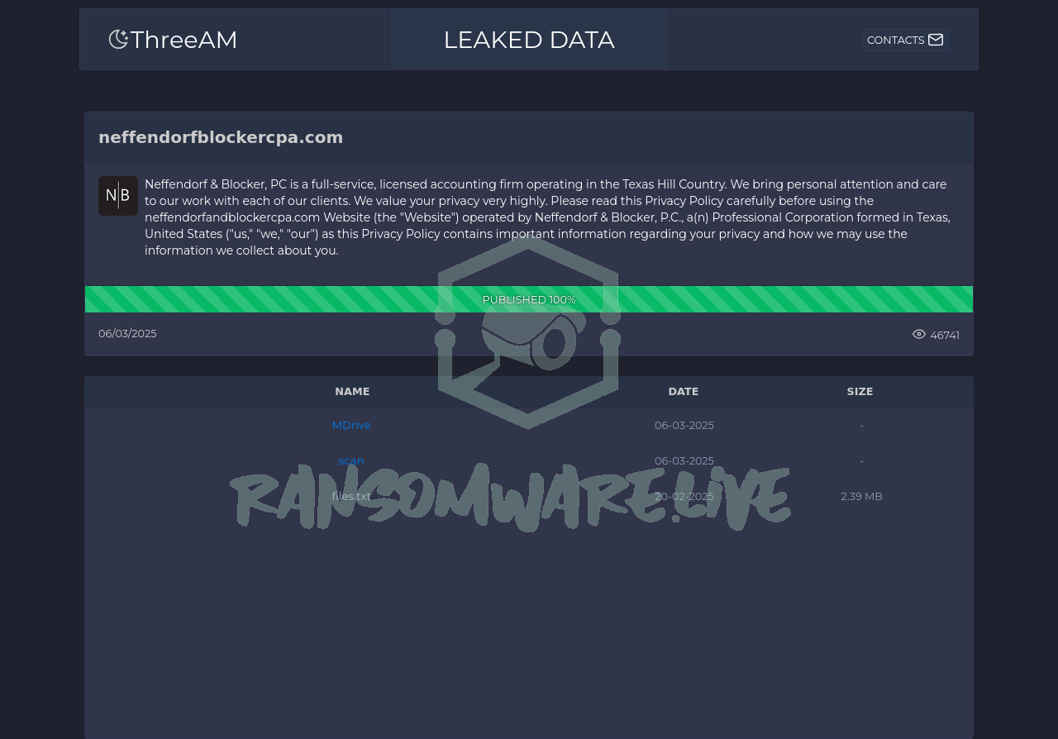Click the CONTACTS button
The width and height of the screenshot is (1058, 739).
905,40
